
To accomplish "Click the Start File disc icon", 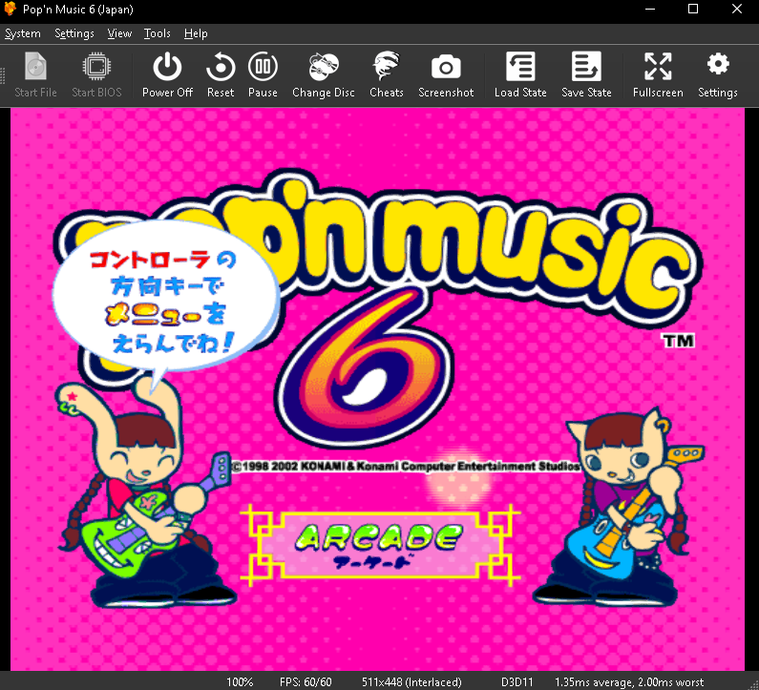I will coord(36,66).
